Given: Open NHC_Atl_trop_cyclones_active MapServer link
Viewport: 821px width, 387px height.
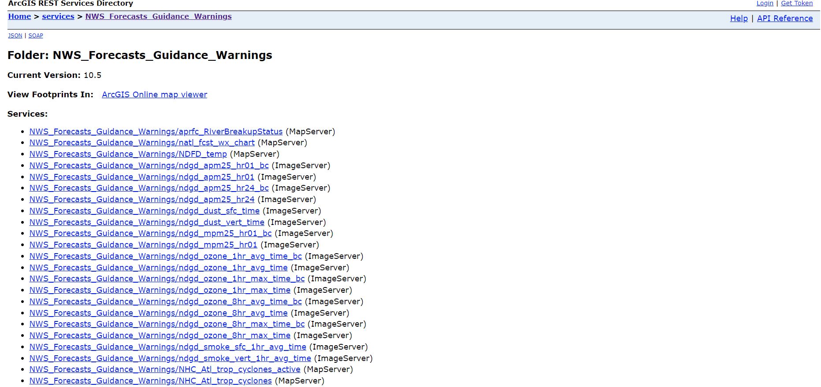Looking at the screenshot, I should 165,369.
